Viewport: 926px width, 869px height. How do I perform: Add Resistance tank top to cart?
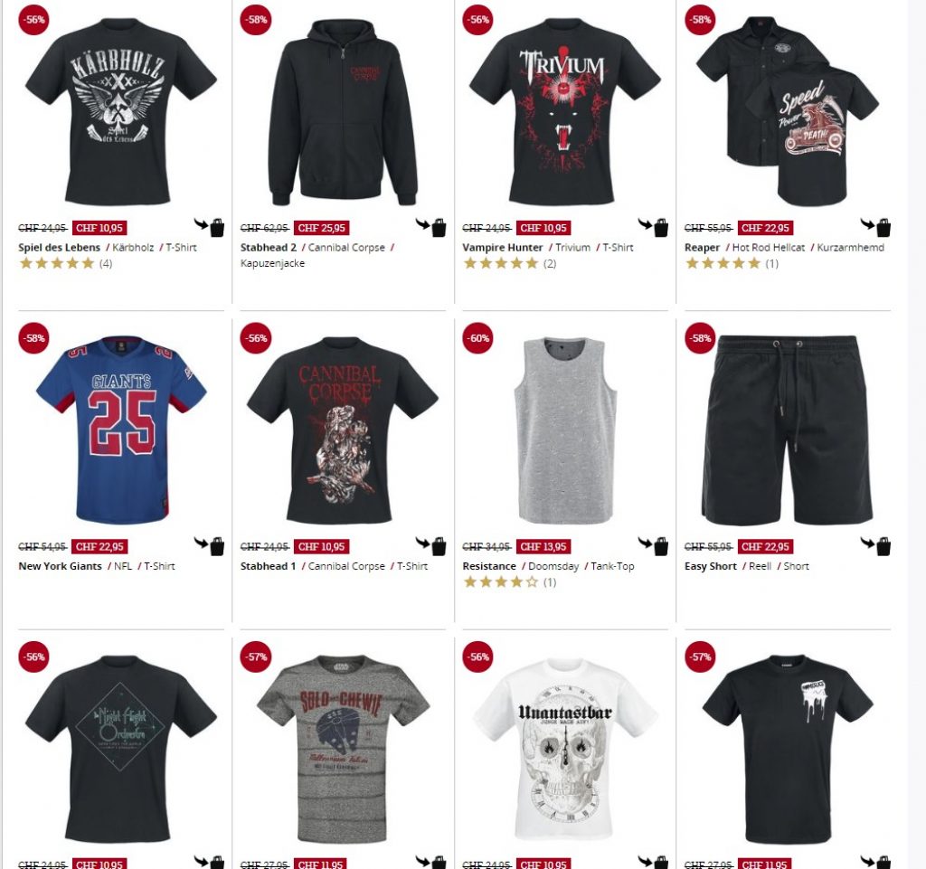pyautogui.click(x=653, y=545)
